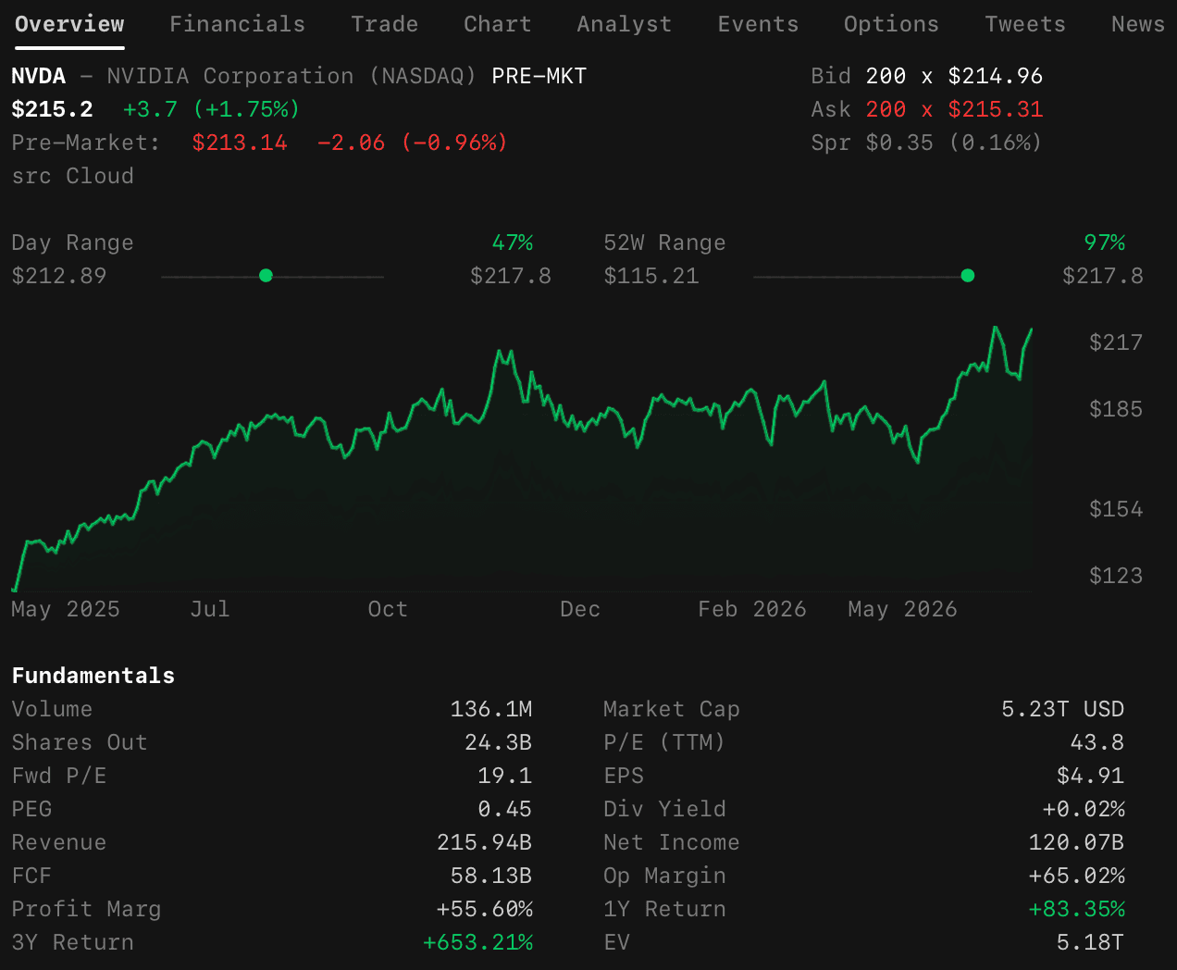Click the Net Income value 120.07B
This screenshot has width=1177, height=970.
tap(1077, 842)
